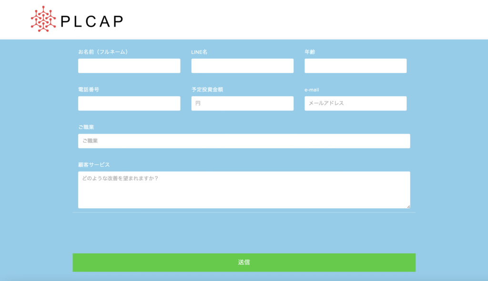488x281 pixels.
Task: Click the e-mail field with メールアドレス placeholder
Action: 356,103
